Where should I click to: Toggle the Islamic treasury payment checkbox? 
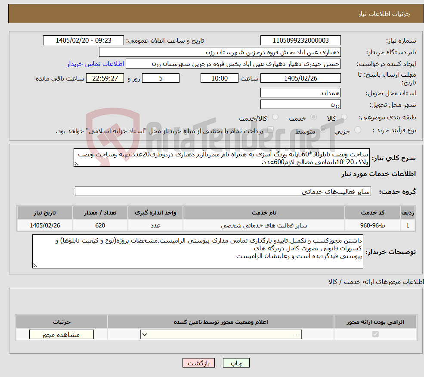(x=270, y=130)
